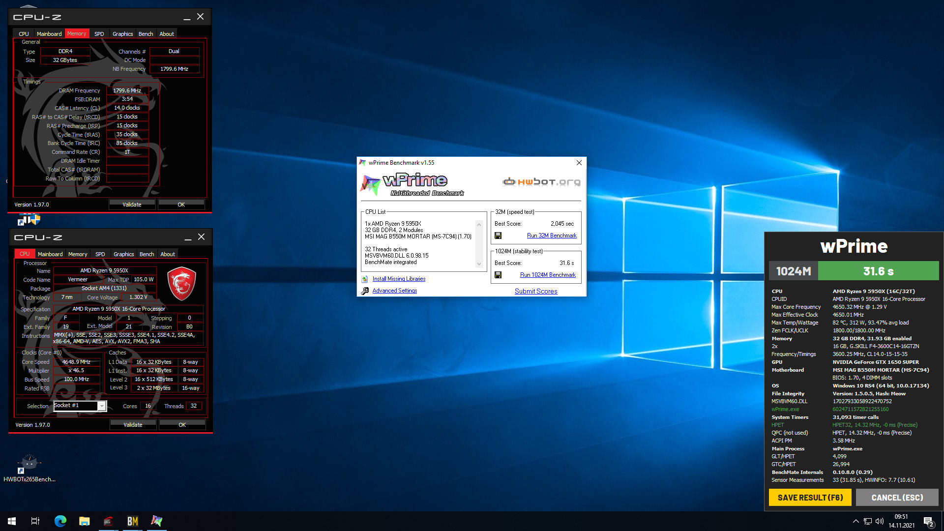Switch to CPU tab in Memory CPU-Z window
The height and width of the screenshot is (531, 944).
pyautogui.click(x=24, y=34)
